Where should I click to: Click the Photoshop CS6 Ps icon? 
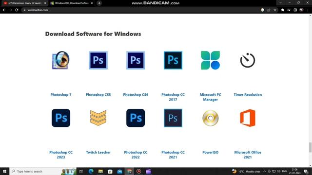coord(136,60)
